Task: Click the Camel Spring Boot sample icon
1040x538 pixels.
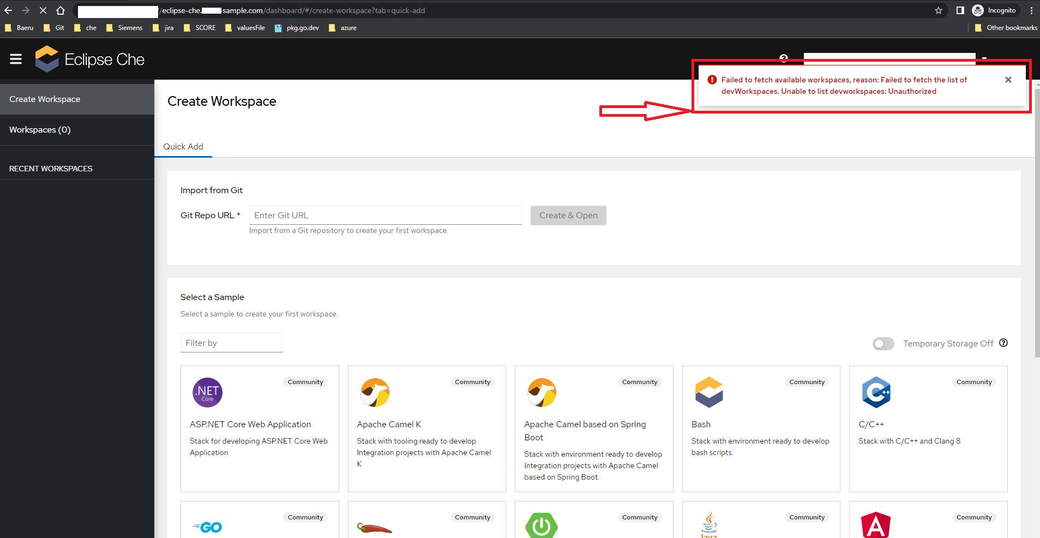Action: point(542,392)
